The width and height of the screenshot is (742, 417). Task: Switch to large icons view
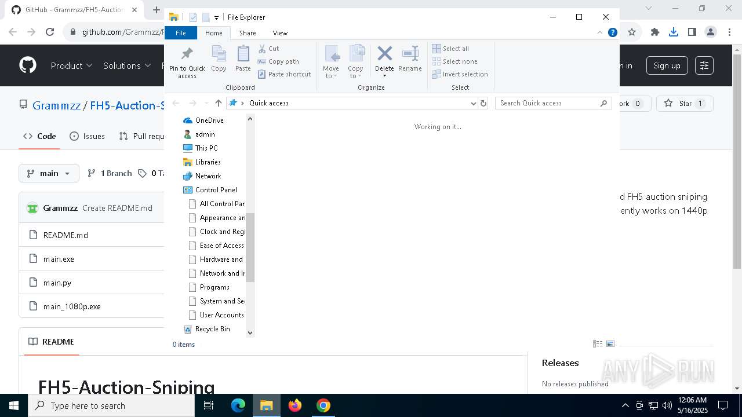click(610, 344)
